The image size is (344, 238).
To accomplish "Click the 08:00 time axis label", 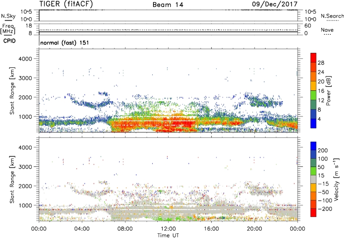I will click(125, 229).
